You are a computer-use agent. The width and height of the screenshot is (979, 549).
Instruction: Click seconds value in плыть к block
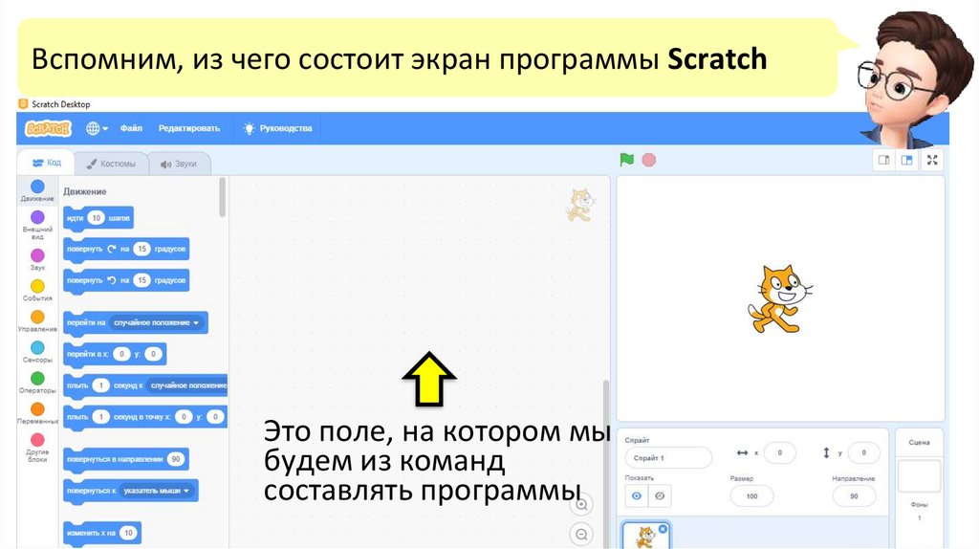coord(101,385)
